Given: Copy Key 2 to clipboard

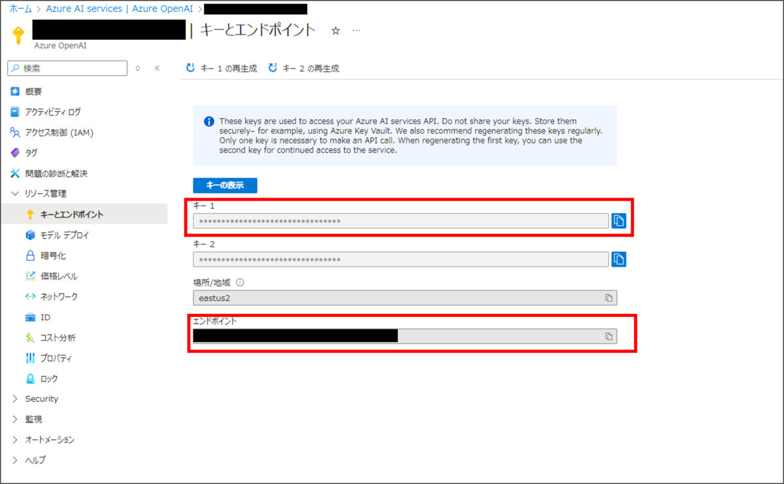Looking at the screenshot, I should coord(619,259).
